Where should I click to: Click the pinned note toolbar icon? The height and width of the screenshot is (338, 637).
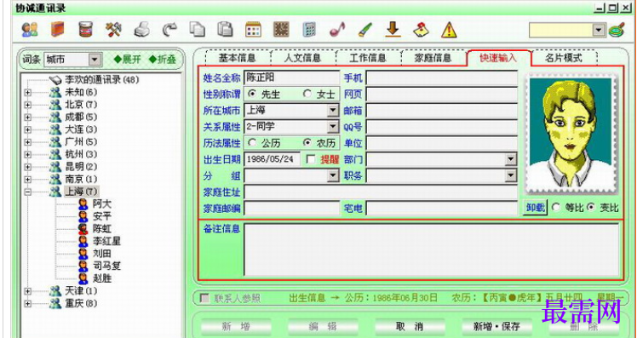[x=421, y=30]
